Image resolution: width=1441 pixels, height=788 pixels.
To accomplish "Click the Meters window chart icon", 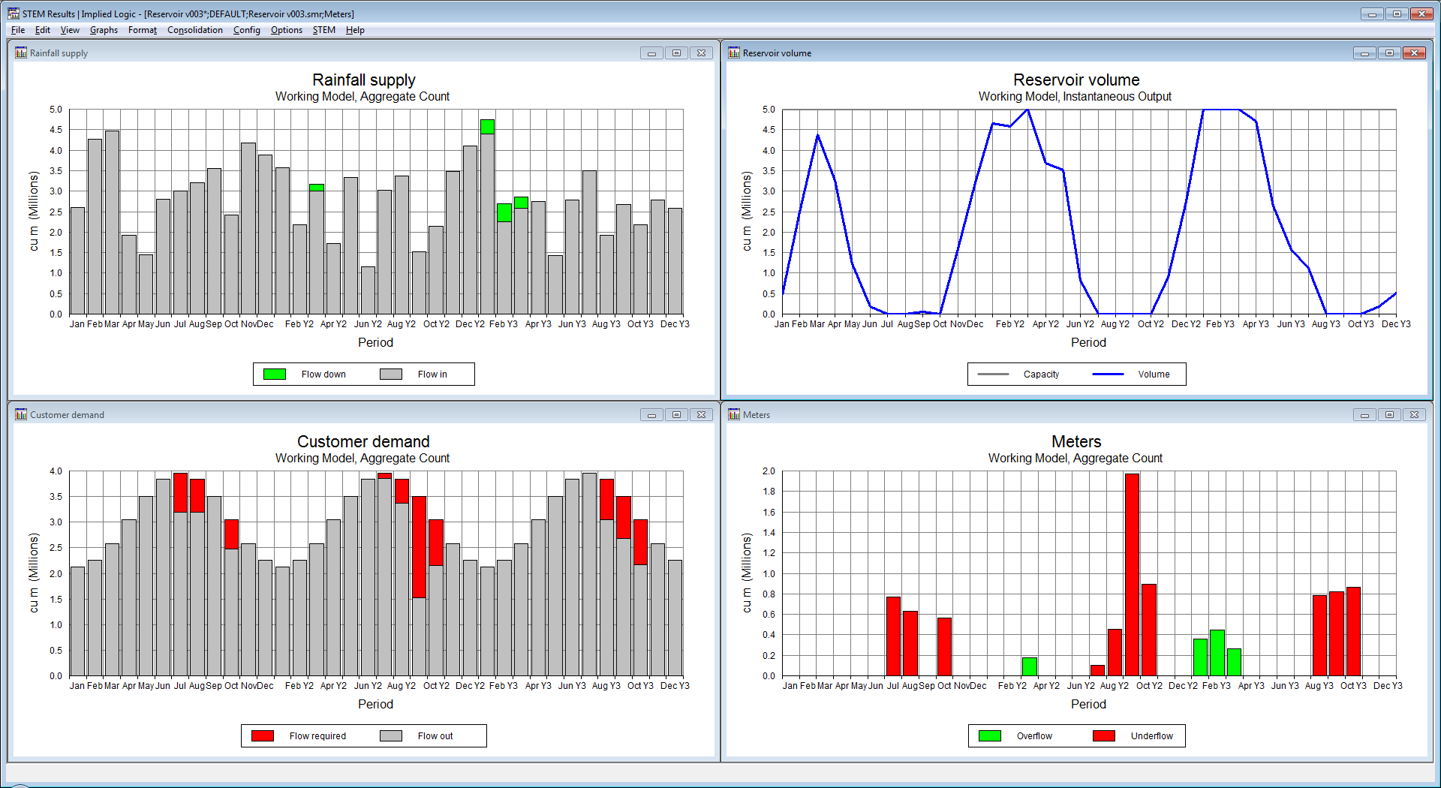I will coord(734,414).
